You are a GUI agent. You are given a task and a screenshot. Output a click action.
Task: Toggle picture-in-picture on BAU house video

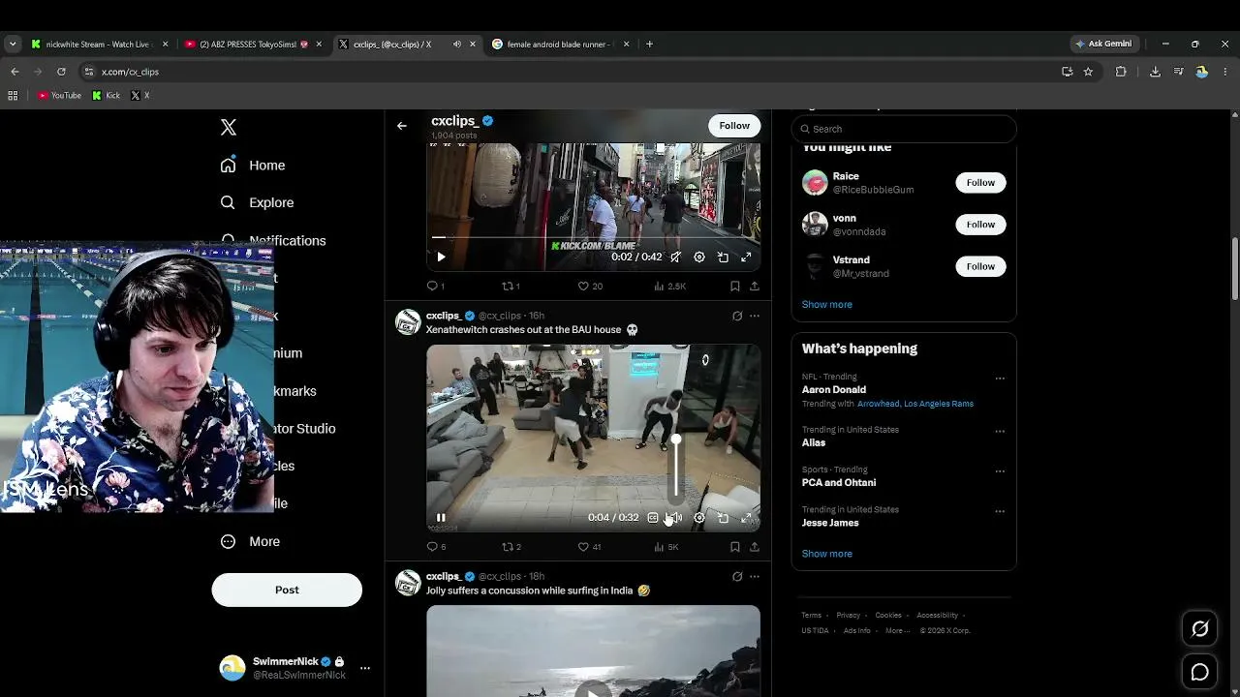pyautogui.click(x=723, y=518)
